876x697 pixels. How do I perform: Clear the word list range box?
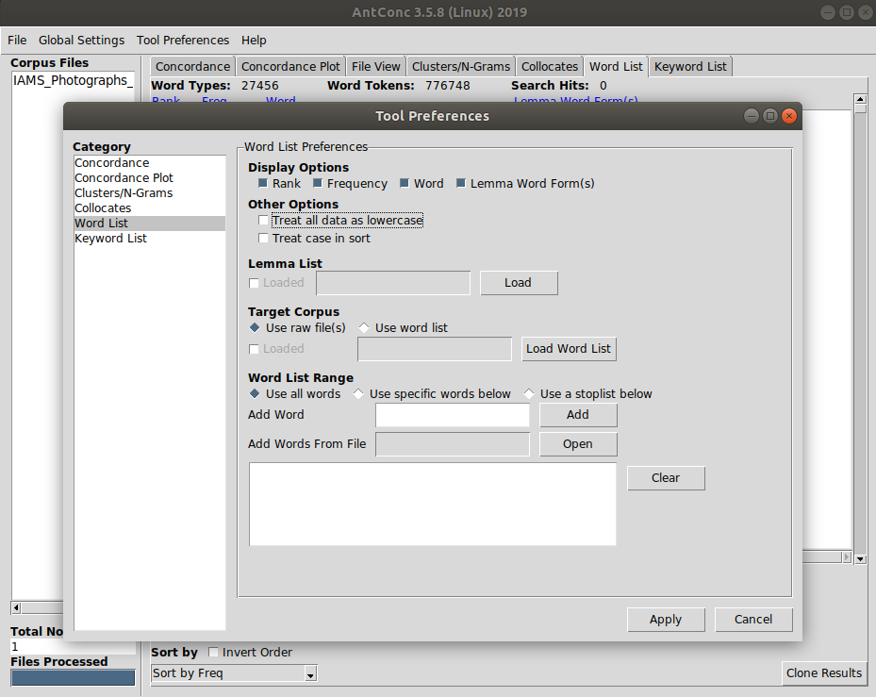pyautogui.click(x=666, y=478)
